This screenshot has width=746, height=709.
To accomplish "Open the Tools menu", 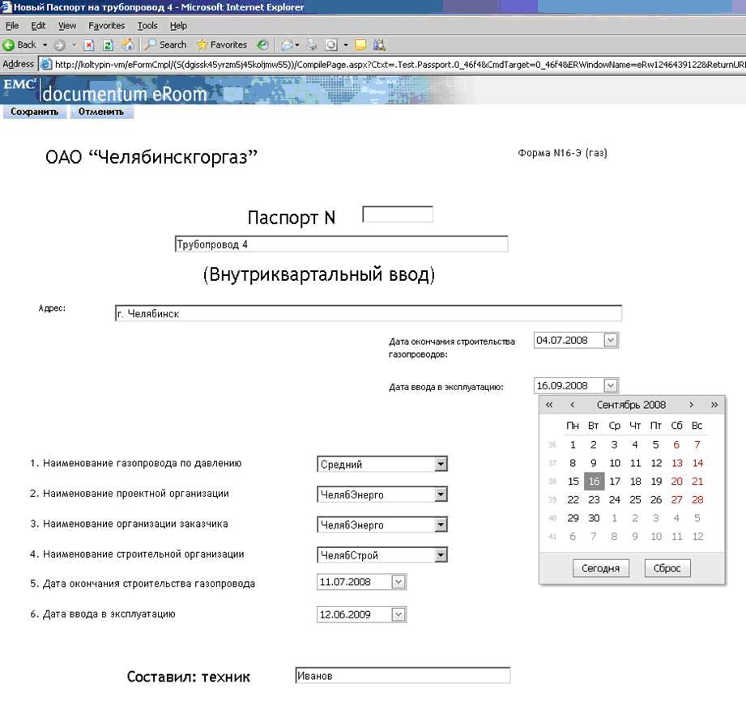I will coord(146,25).
